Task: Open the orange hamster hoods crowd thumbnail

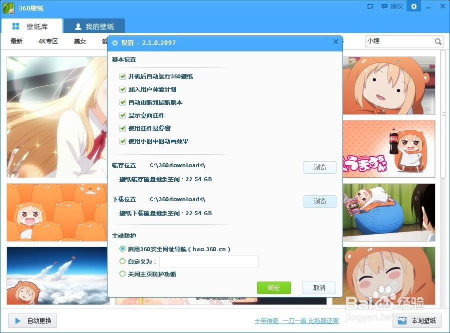Action: tap(57, 212)
